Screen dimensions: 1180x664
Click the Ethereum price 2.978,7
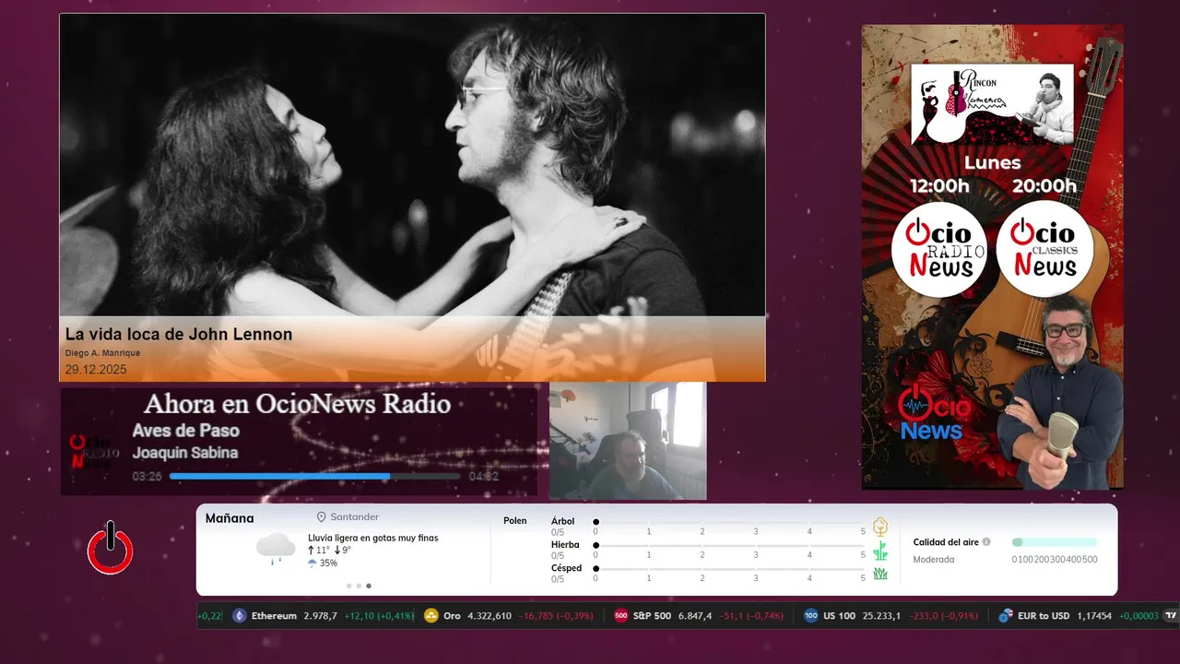(x=321, y=616)
